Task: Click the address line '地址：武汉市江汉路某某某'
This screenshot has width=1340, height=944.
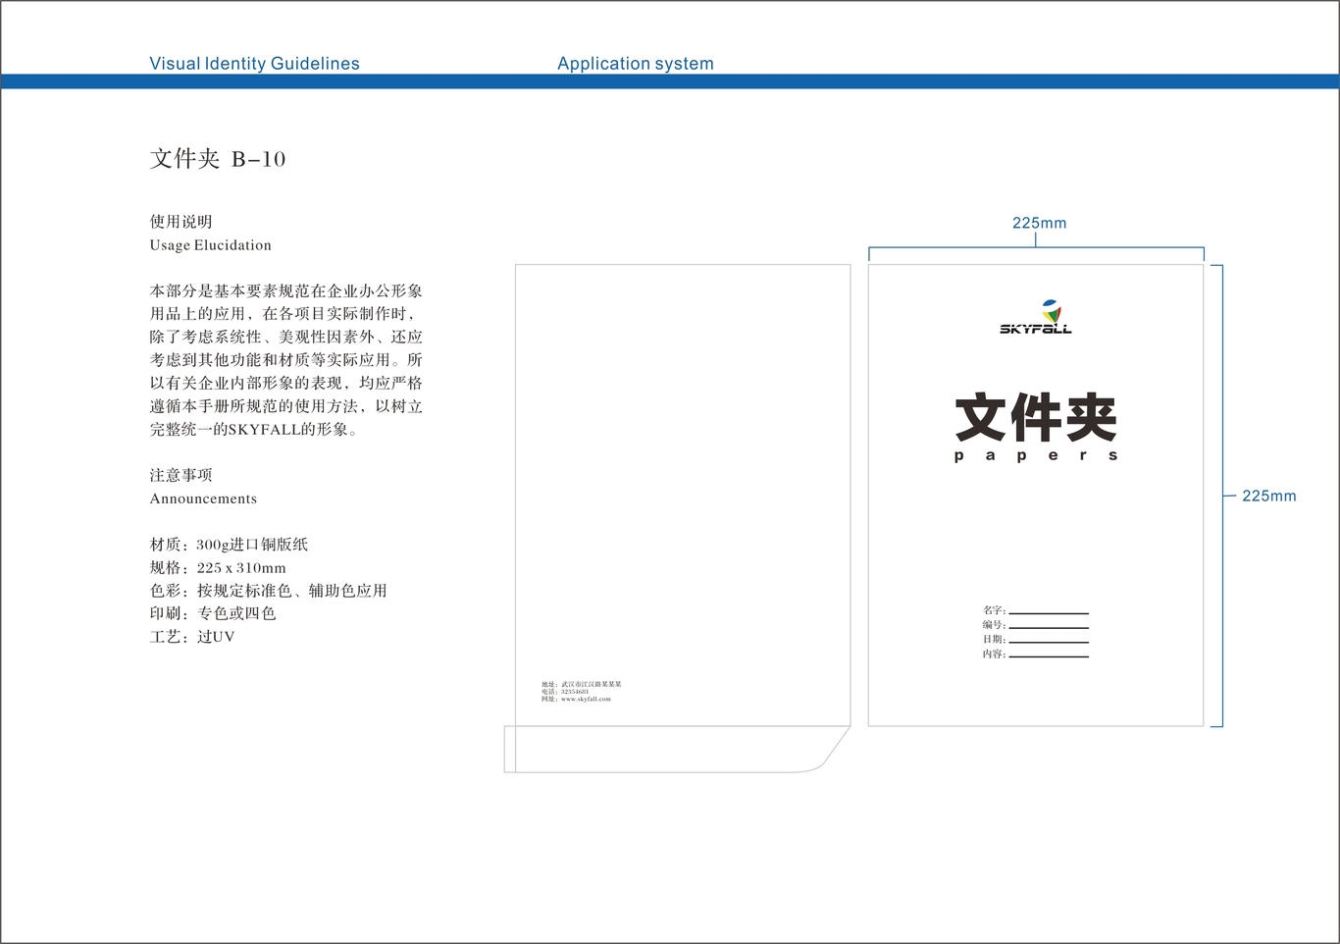Action: (582, 684)
